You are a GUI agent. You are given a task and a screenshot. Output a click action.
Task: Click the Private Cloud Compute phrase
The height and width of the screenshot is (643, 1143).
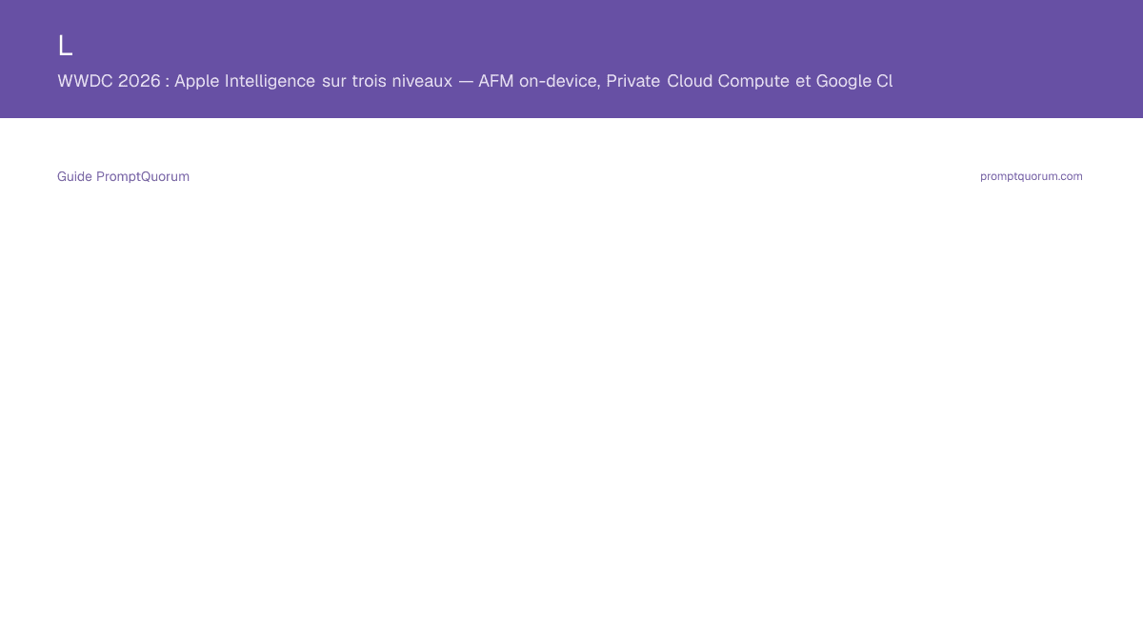coord(698,81)
